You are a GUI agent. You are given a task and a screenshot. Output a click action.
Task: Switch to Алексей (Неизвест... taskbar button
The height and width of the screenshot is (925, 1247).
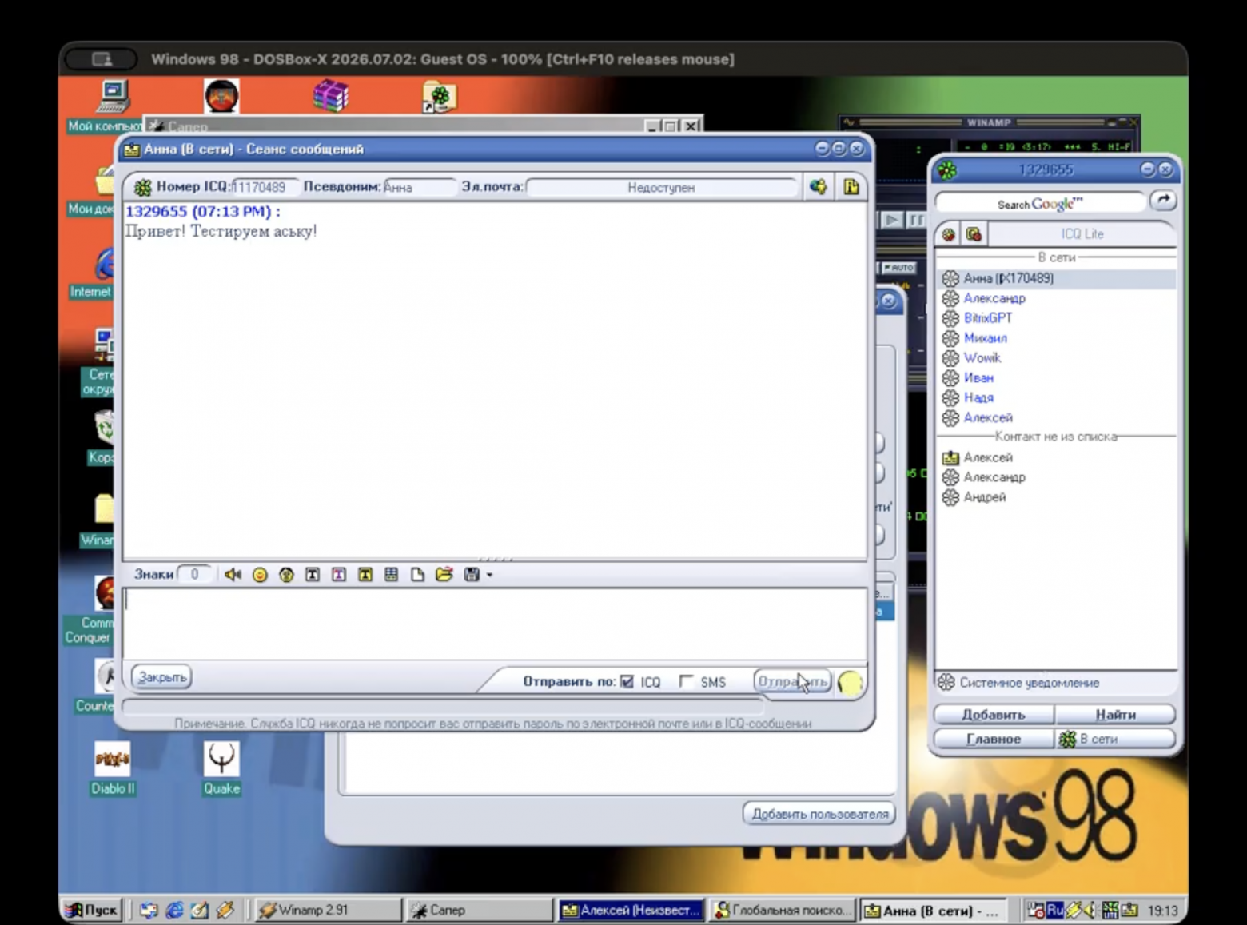point(631,910)
